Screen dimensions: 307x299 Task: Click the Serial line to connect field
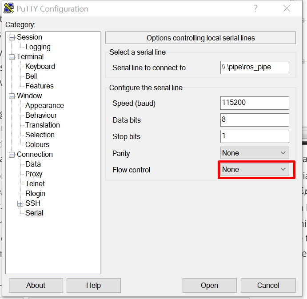pos(255,67)
